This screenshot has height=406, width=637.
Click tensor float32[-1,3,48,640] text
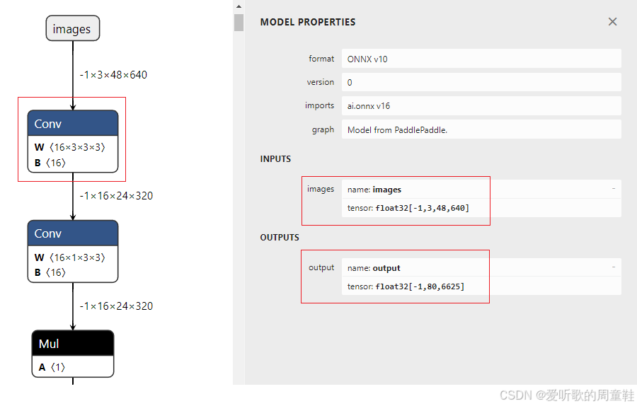tap(408, 208)
